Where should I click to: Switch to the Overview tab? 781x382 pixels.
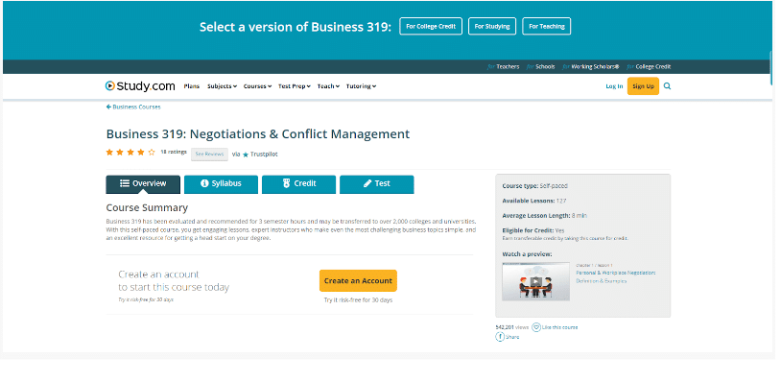coord(143,183)
